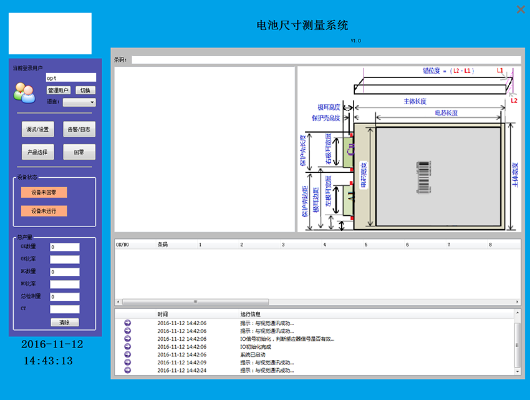The width and height of the screenshot is (530, 400).
Task: Click the arrow icon beside 系统已启动 log entry
Action: (x=128, y=354)
